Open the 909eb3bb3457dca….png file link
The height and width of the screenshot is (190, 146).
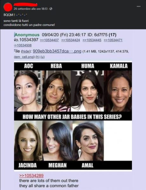[x=57, y=51]
